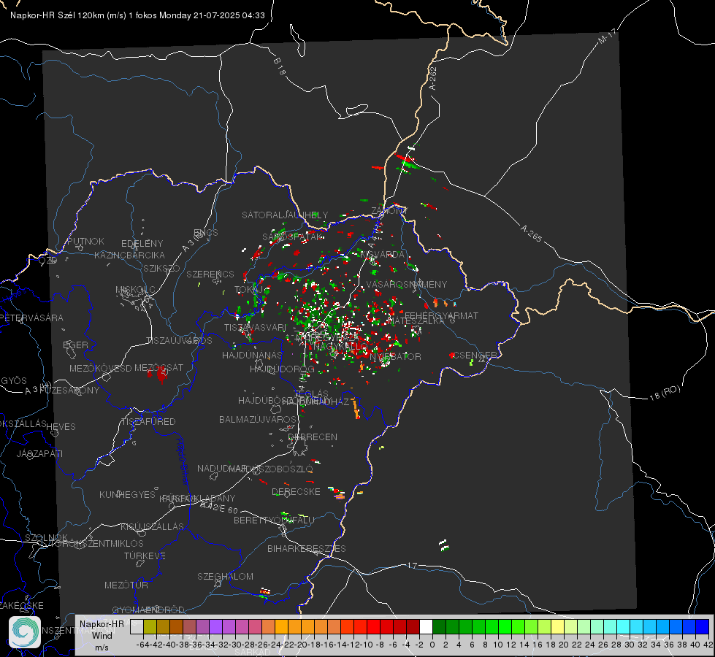This screenshot has height=657, width=715.
Task: Click the TISZAFÜRED label
Action: 148,422
